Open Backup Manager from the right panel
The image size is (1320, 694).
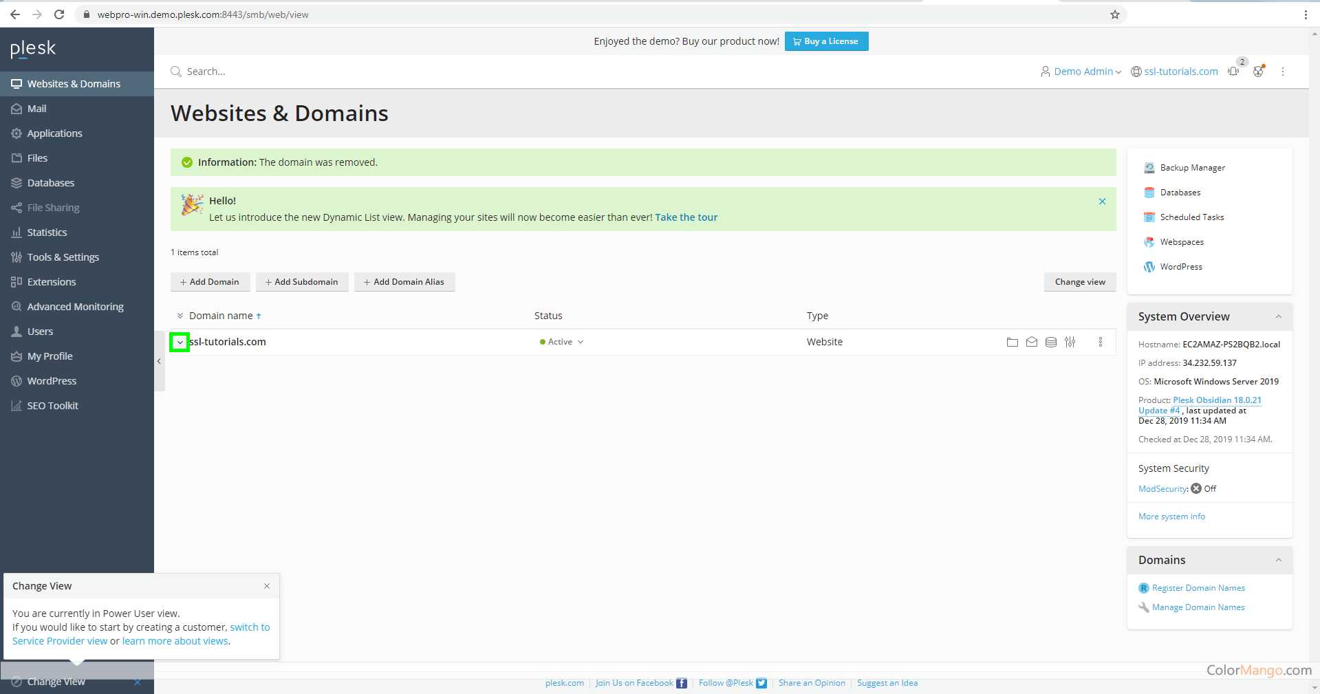coord(1192,167)
